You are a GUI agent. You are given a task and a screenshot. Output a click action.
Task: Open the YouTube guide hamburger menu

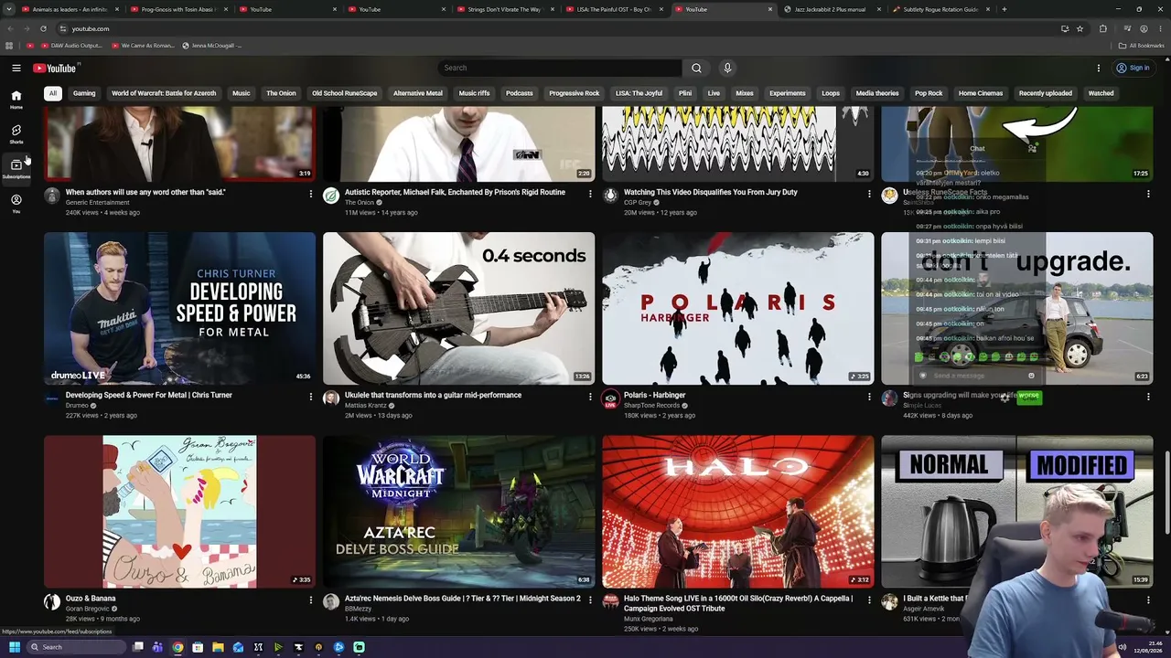click(16, 68)
